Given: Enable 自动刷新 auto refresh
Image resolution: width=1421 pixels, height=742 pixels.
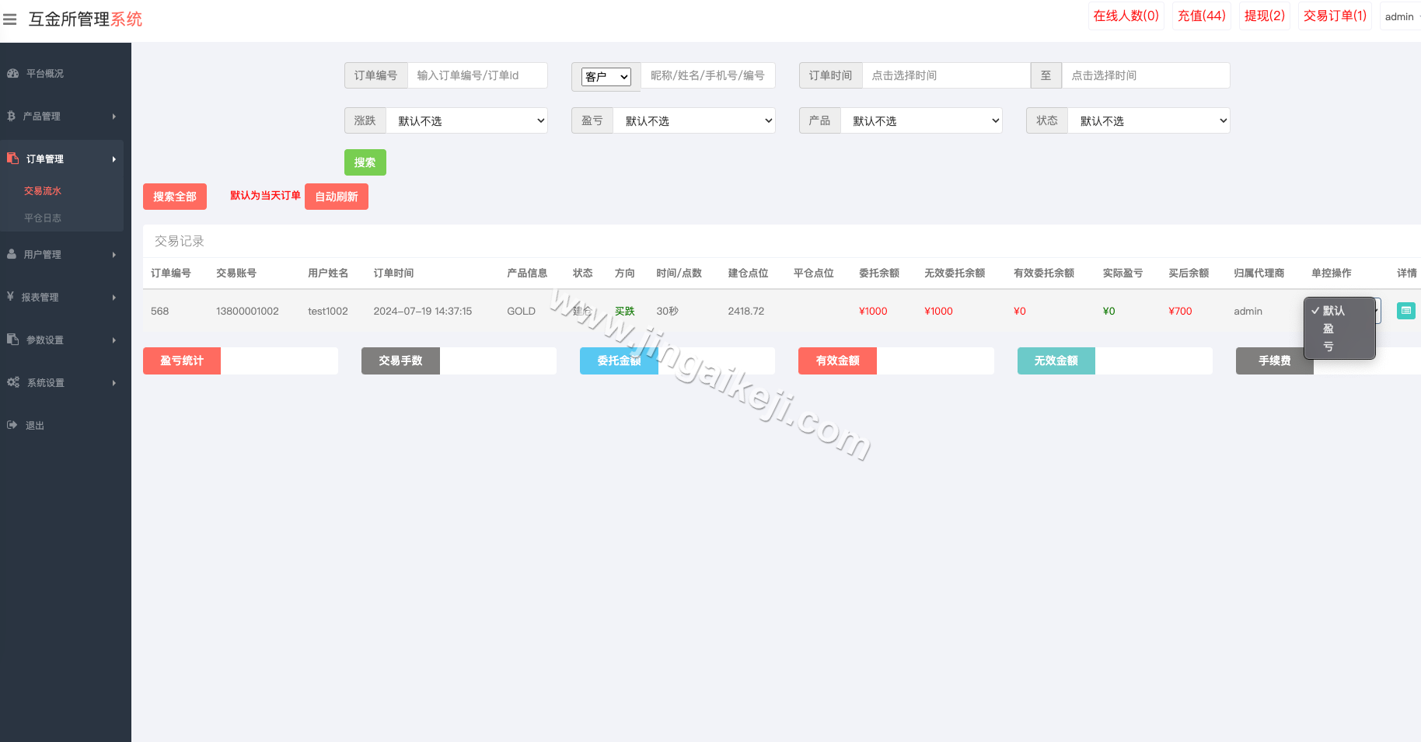Looking at the screenshot, I should (x=336, y=197).
